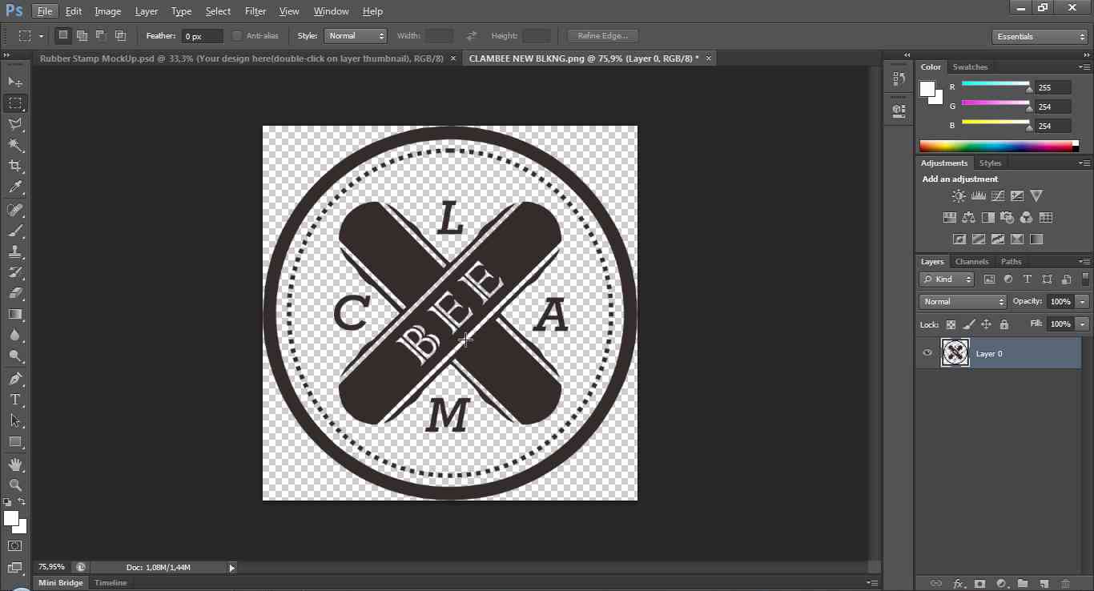1094x591 pixels.
Task: Switch to the Channels tab
Action: (971, 261)
